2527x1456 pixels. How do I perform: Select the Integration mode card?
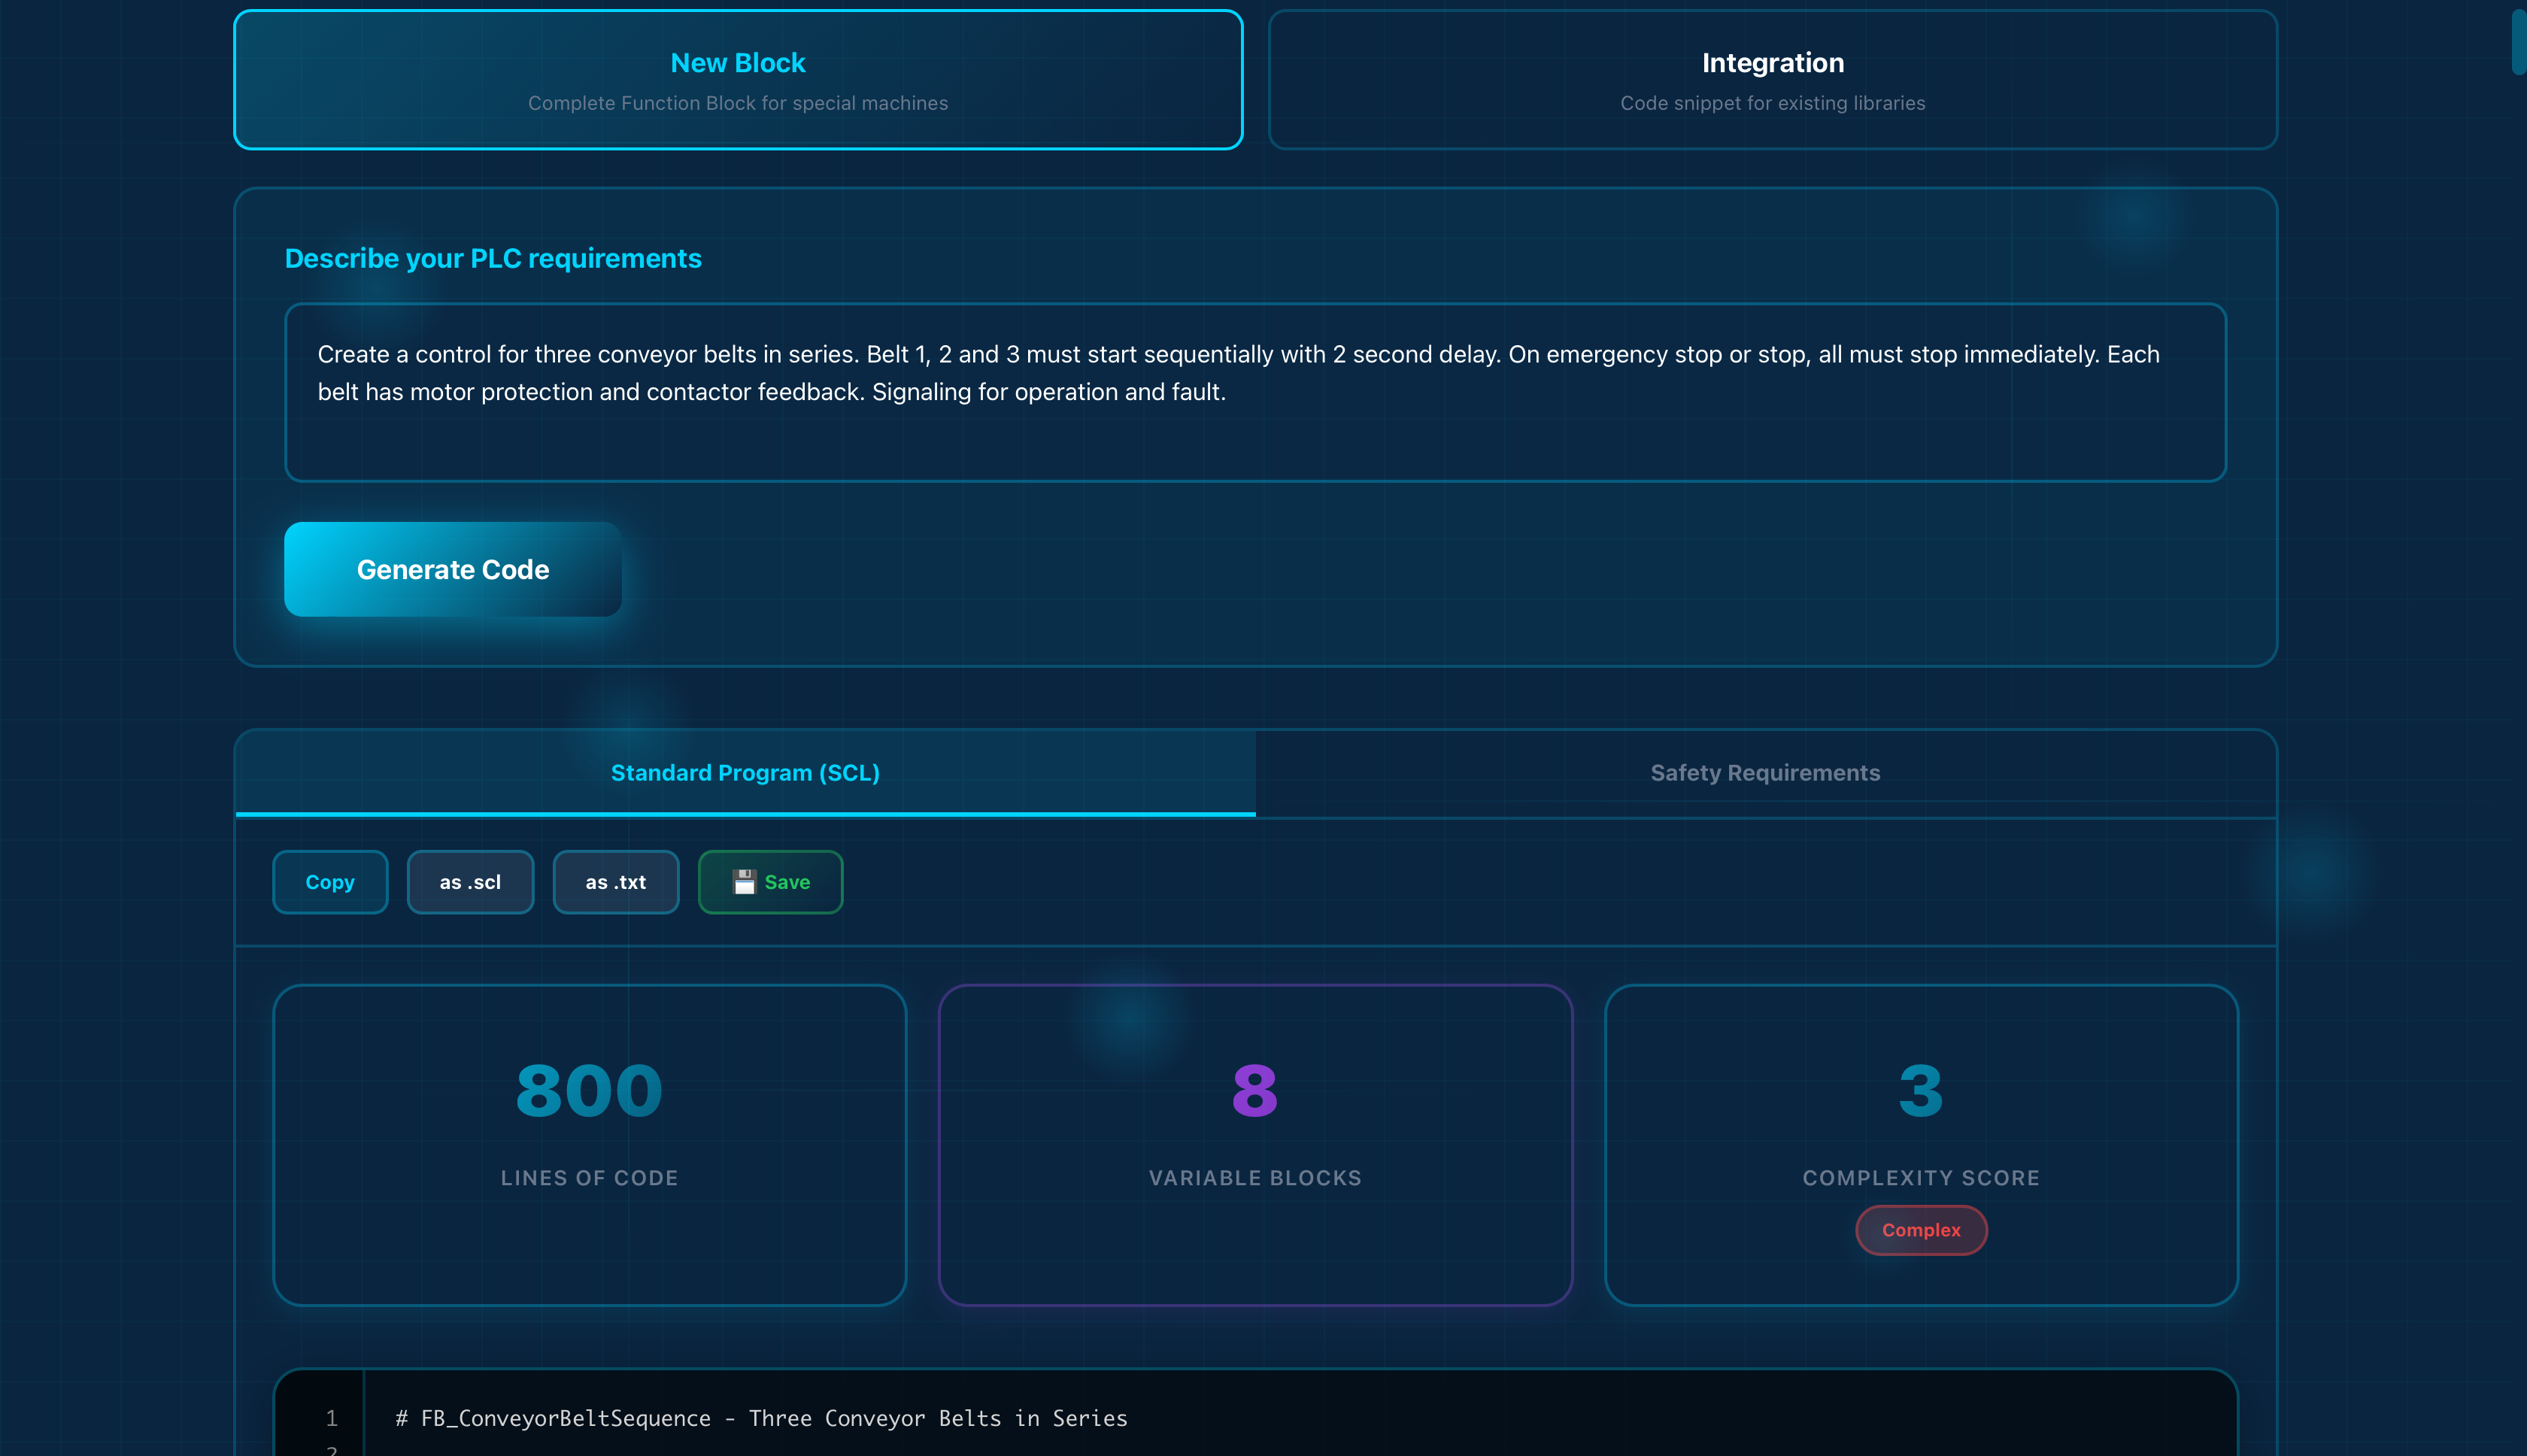point(1772,79)
